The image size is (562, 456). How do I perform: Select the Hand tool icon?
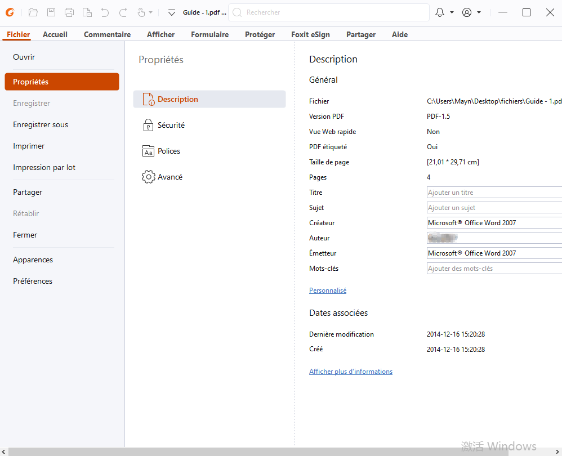[x=141, y=12]
